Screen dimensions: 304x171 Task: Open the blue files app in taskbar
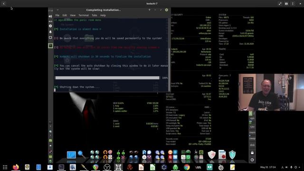[38, 167]
